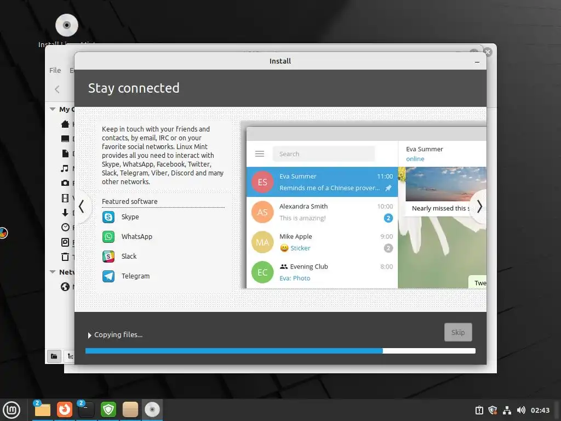Click the Stay connected heading

134,88
